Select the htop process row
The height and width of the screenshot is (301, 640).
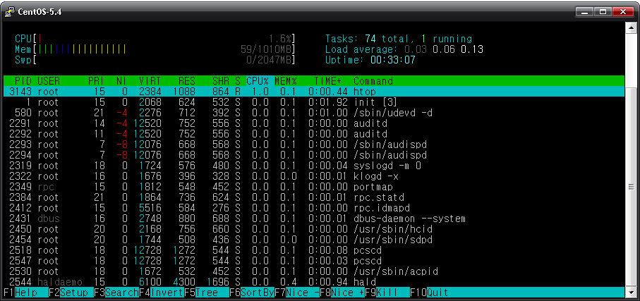[x=314, y=92]
